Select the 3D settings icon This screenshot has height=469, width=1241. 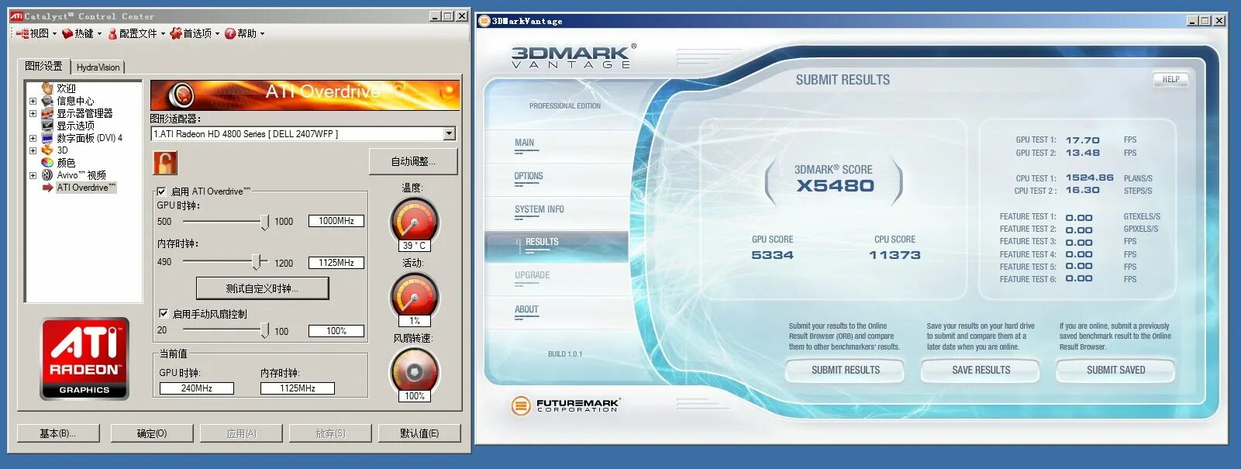pyautogui.click(x=47, y=150)
